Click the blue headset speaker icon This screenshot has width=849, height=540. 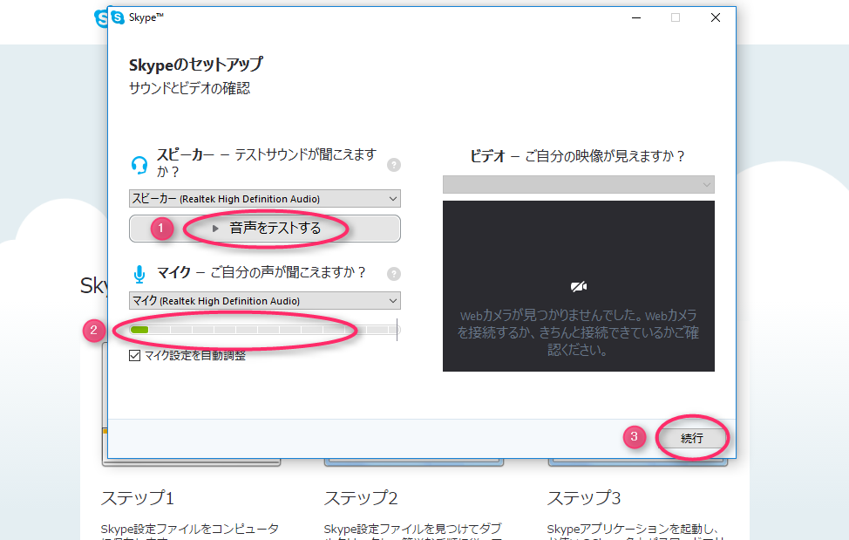pyautogui.click(x=139, y=165)
